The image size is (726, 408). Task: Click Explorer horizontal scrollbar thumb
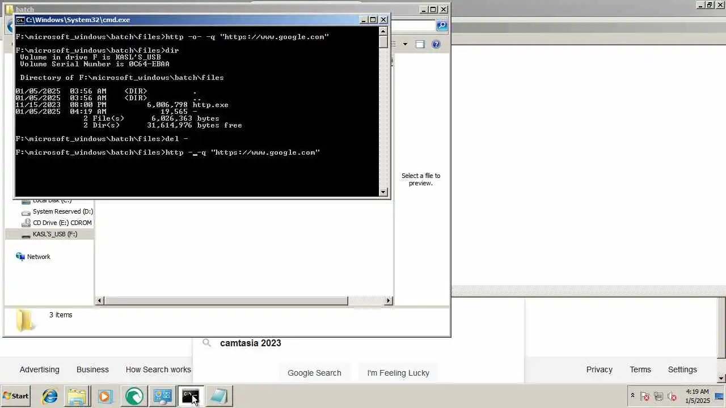pyautogui.click(x=226, y=301)
